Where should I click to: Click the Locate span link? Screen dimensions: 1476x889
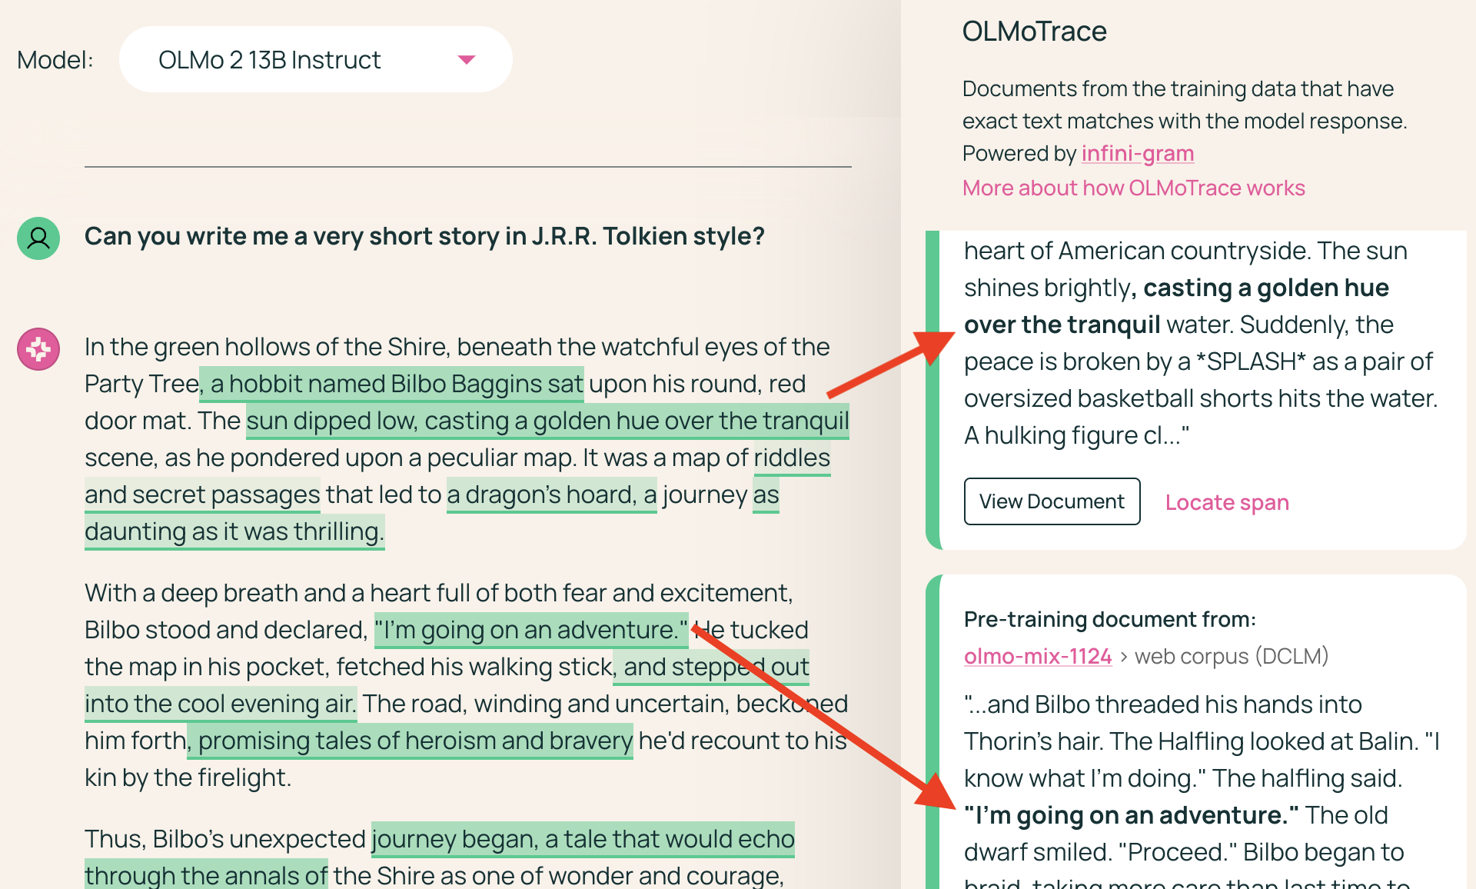click(x=1226, y=503)
